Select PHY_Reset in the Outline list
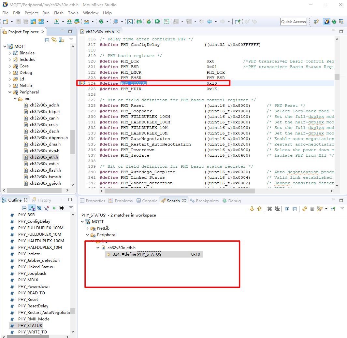The width and height of the screenshot is (347, 338). 28,300
